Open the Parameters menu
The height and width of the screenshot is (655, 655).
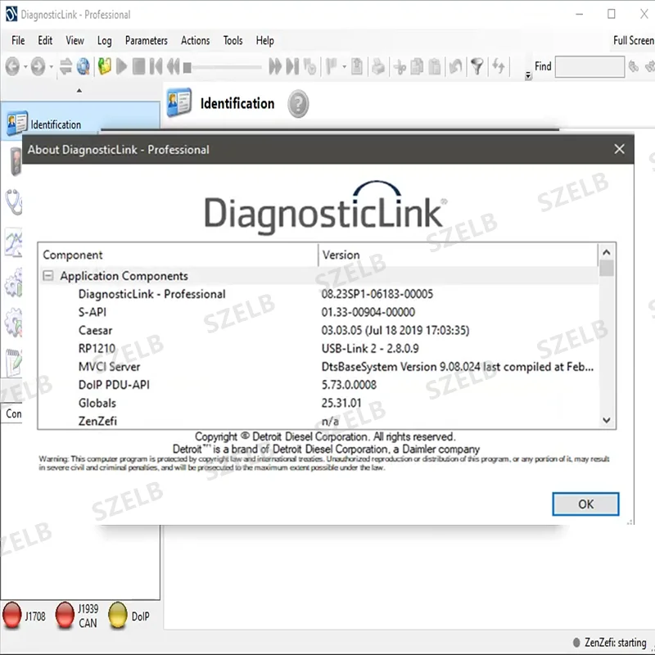[147, 40]
